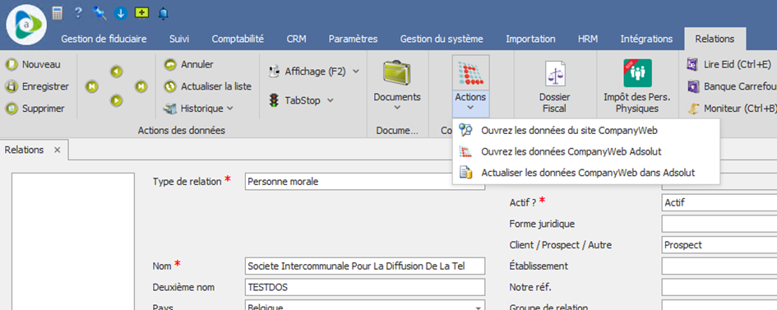This screenshot has height=310, width=777.
Task: Click the Deuxième nom field containing TESTDOS
Action: [x=365, y=287]
